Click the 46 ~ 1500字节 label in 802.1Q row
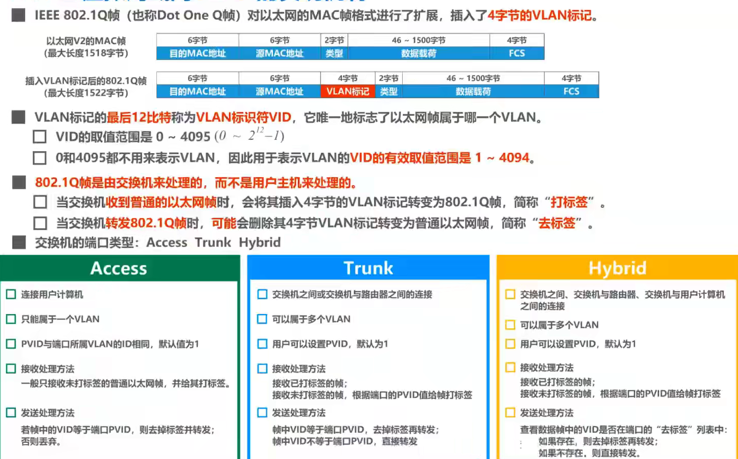This screenshot has height=459, width=738. pyautogui.click(x=473, y=78)
